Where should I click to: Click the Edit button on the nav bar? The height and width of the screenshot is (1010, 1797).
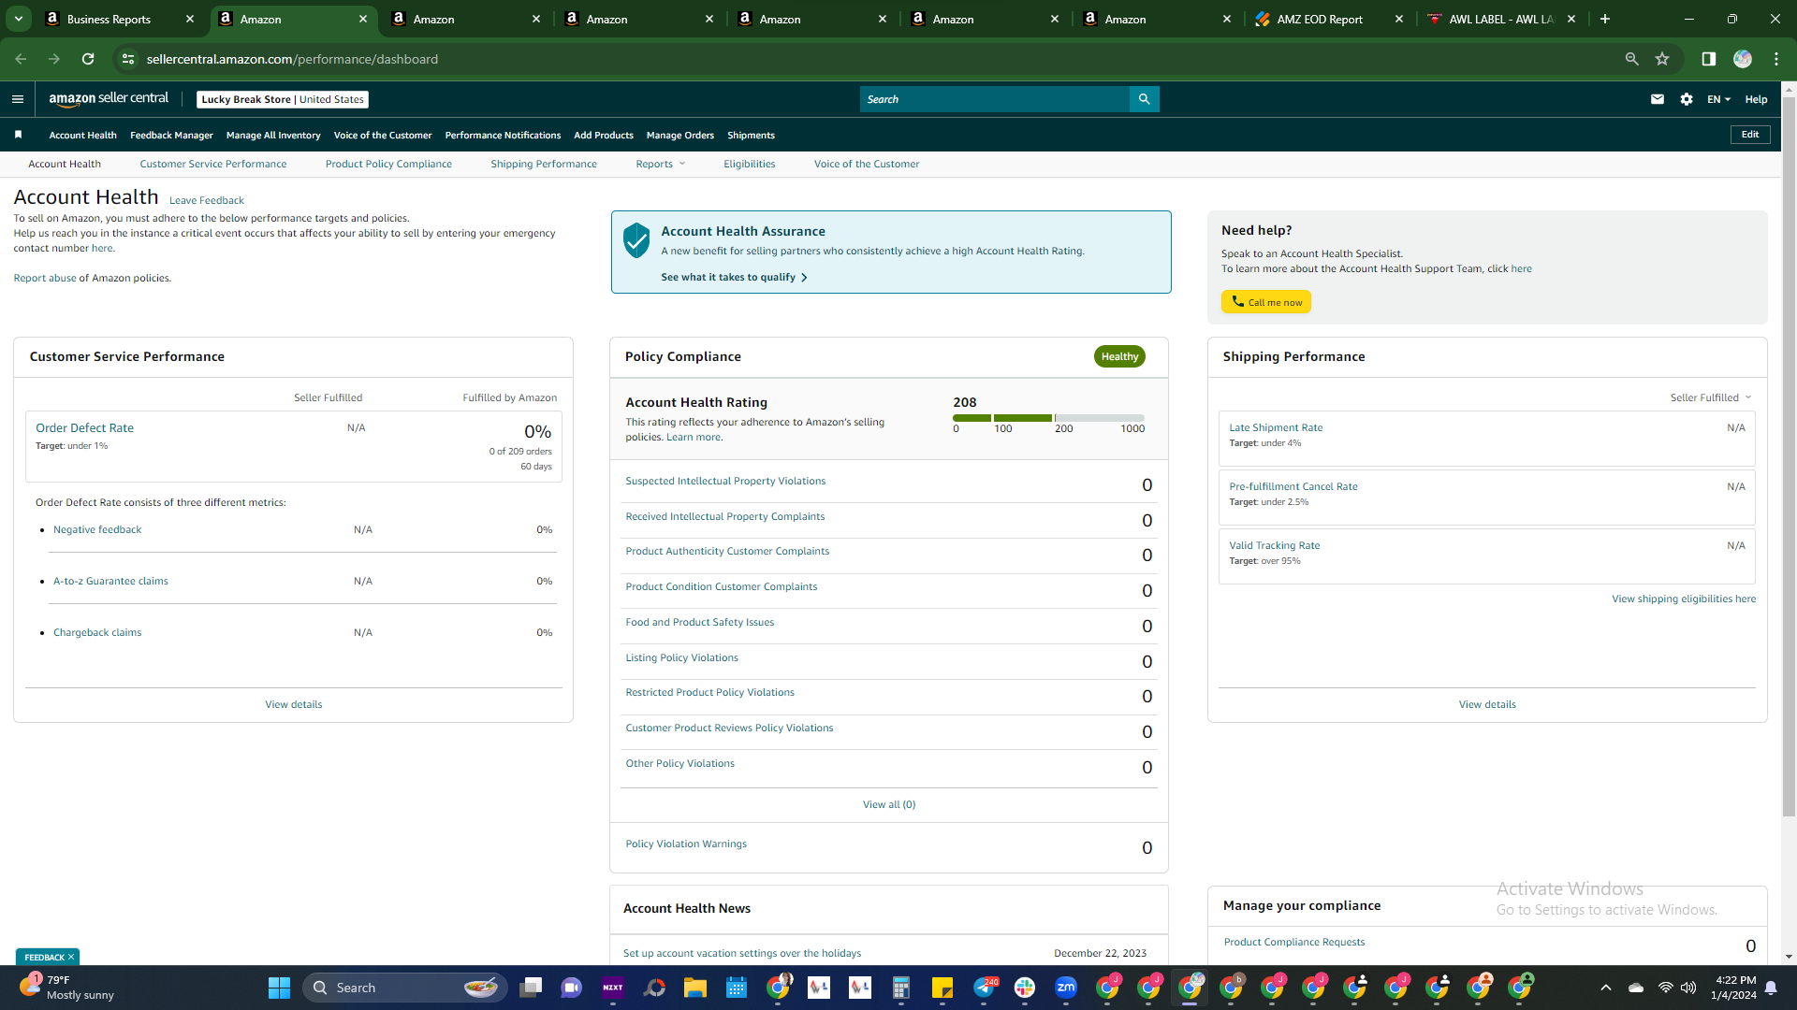pyautogui.click(x=1749, y=135)
